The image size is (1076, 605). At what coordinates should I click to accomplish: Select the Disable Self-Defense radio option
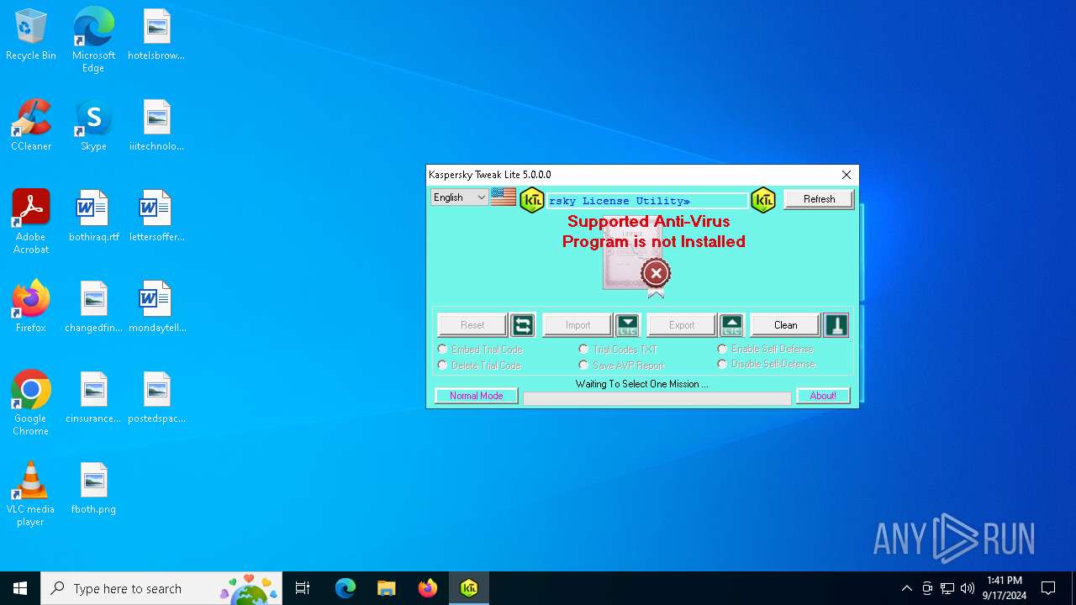[766, 364]
